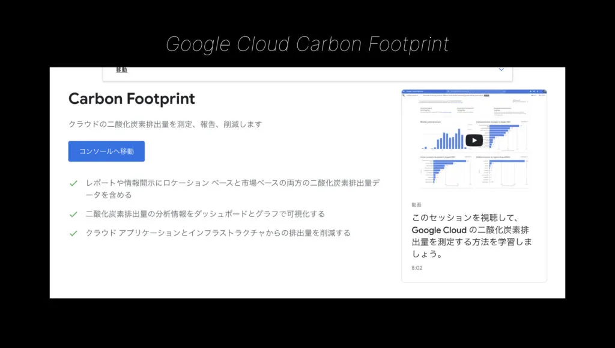
Task: Click the text 二酸化炭素排出量の分析情報をダッシュボード
Action: point(205,214)
